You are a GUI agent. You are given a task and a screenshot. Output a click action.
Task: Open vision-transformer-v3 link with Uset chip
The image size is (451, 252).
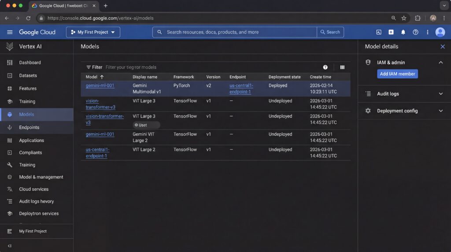click(x=105, y=119)
